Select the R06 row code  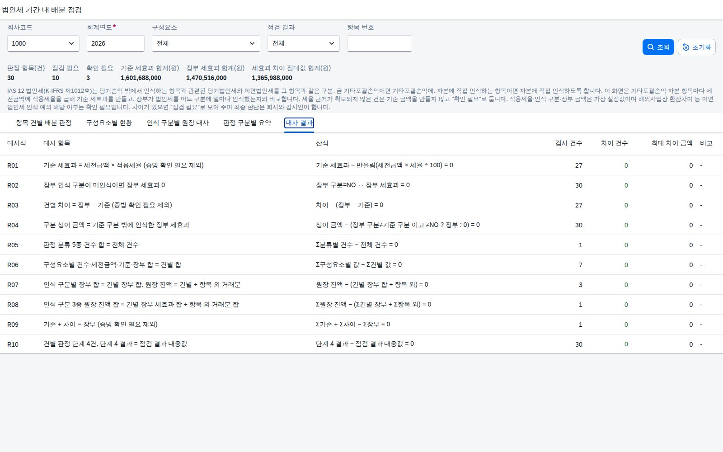(13, 265)
